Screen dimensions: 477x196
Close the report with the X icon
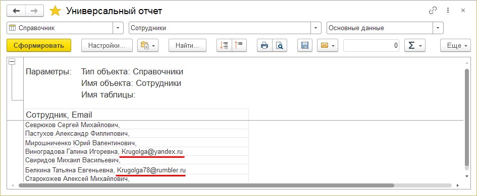(x=463, y=11)
